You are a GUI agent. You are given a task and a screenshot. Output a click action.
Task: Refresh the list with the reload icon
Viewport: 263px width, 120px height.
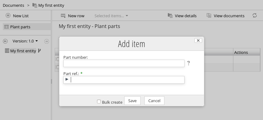click(x=255, y=15)
